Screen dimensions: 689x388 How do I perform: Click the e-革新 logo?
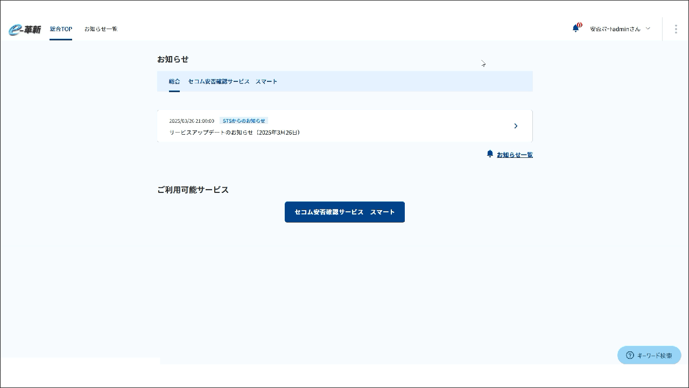tap(25, 30)
